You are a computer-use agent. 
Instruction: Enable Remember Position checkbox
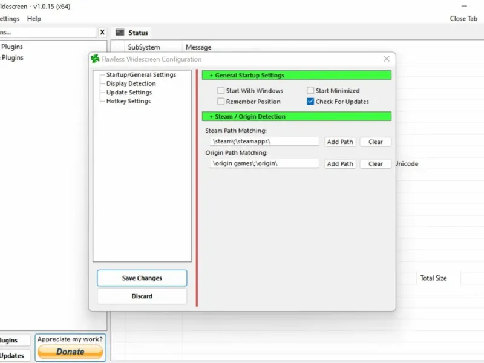221,102
